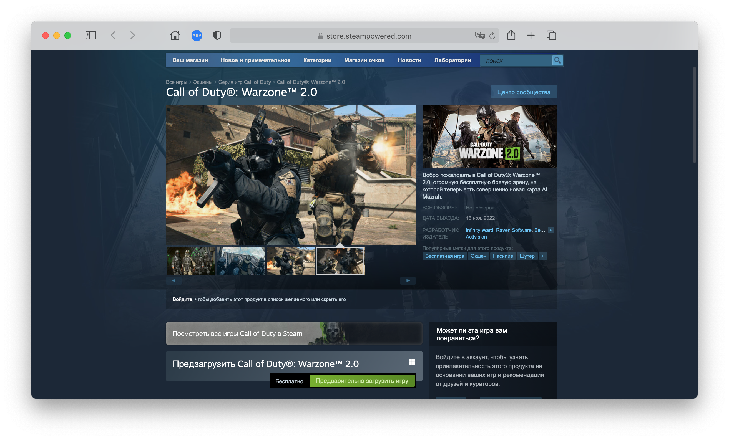
Task: Open the Лаборатории tab
Action: 453,60
